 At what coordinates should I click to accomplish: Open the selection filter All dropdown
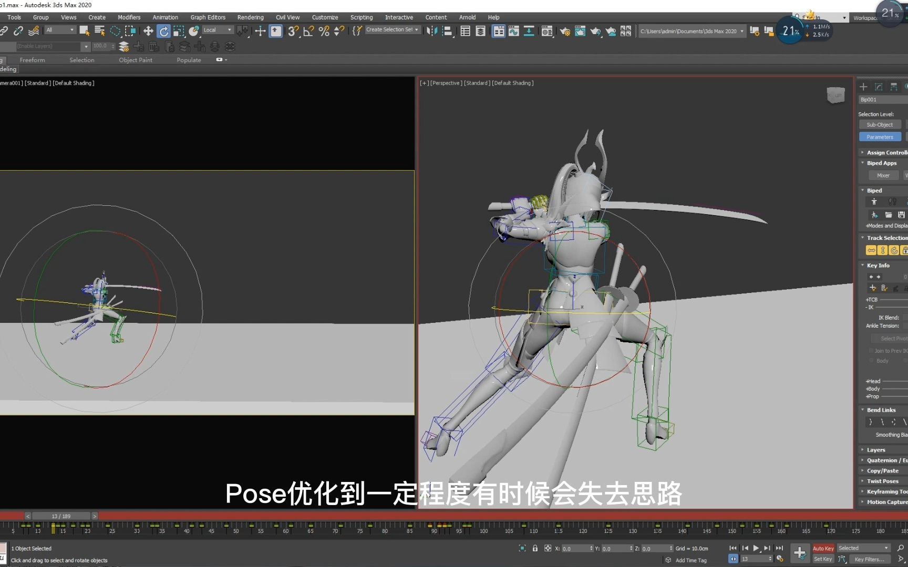click(60, 30)
